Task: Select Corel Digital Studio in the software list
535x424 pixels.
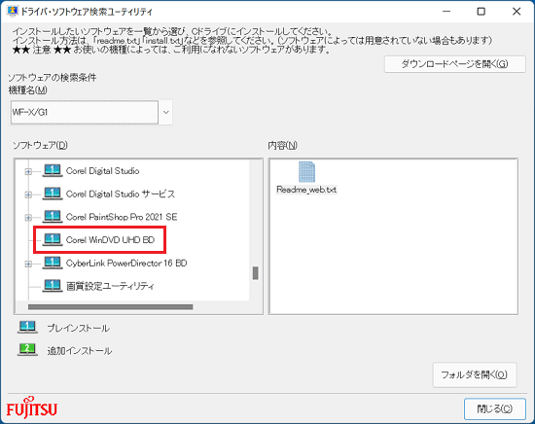Action: (102, 171)
